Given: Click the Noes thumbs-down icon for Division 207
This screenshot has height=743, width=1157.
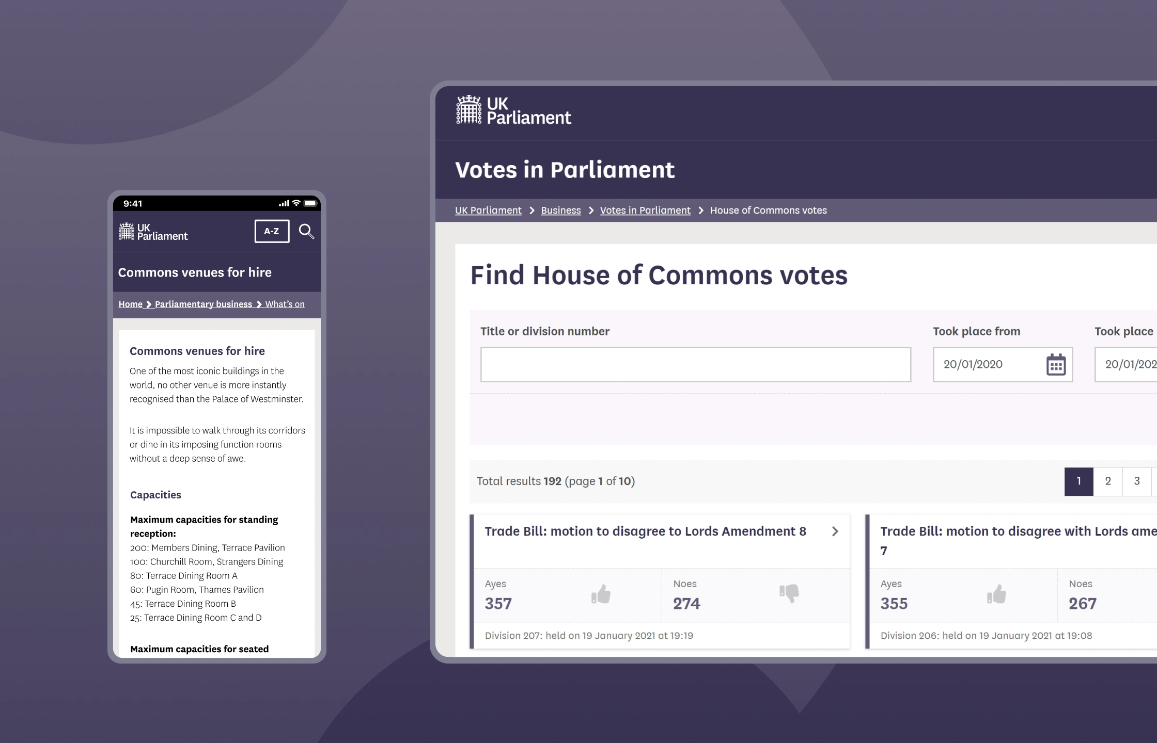Looking at the screenshot, I should click(x=789, y=594).
